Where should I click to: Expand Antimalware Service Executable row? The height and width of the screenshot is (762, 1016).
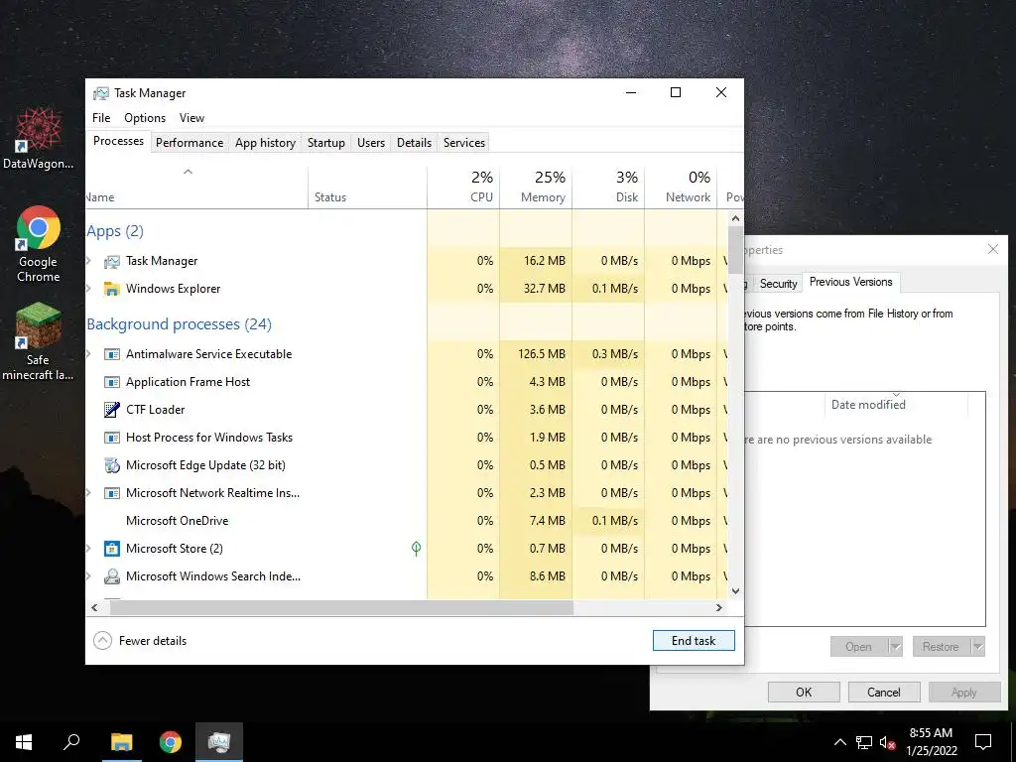[x=89, y=354]
